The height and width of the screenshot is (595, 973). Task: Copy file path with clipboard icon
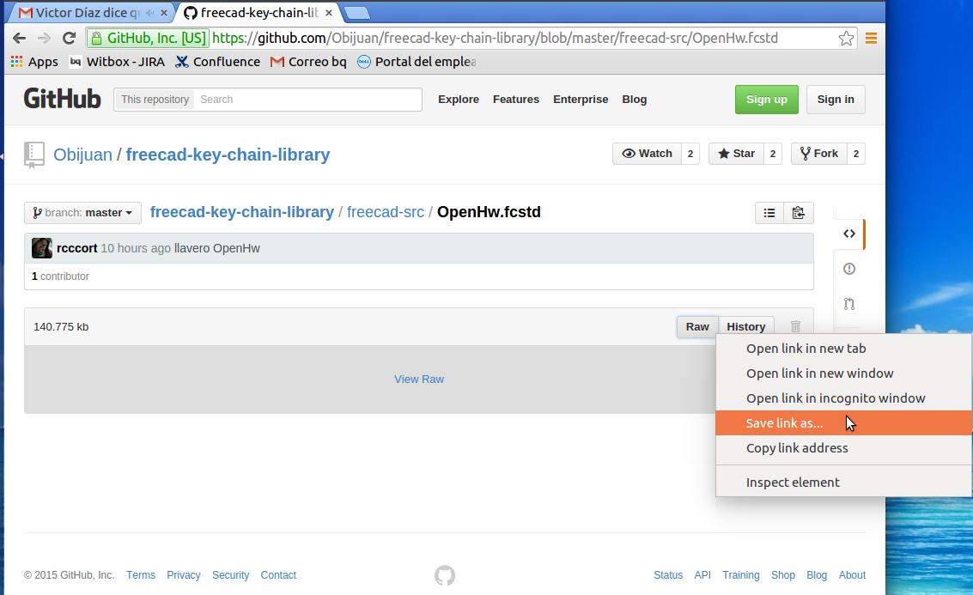pyautogui.click(x=799, y=213)
